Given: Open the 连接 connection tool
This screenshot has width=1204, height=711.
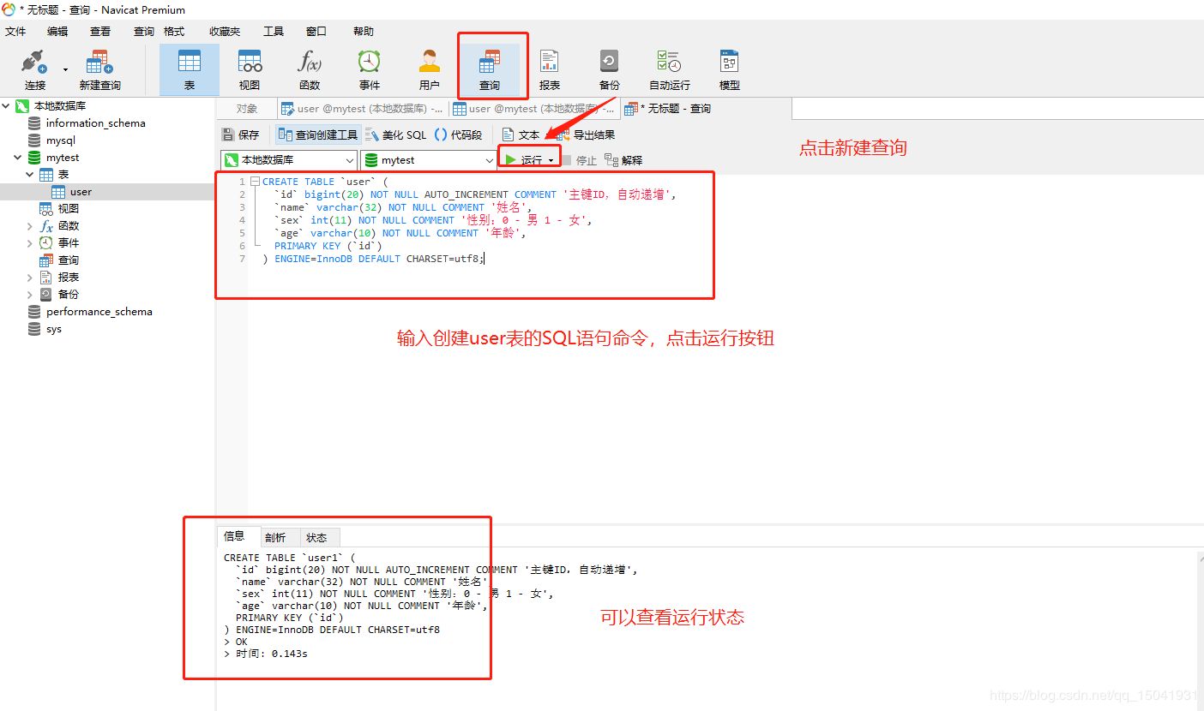Looking at the screenshot, I should [x=35, y=70].
